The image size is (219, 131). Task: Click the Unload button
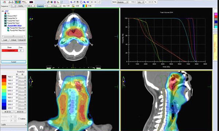14,40
